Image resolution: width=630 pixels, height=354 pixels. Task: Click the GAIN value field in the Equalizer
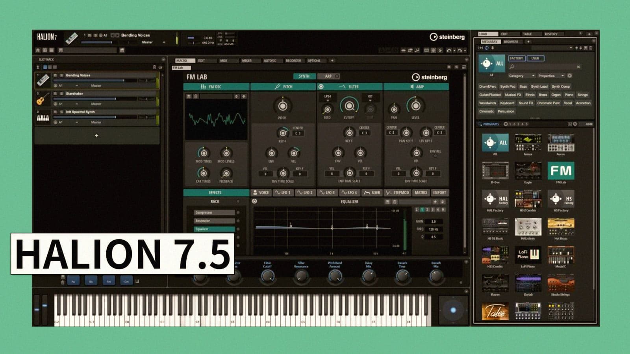pyautogui.click(x=434, y=221)
